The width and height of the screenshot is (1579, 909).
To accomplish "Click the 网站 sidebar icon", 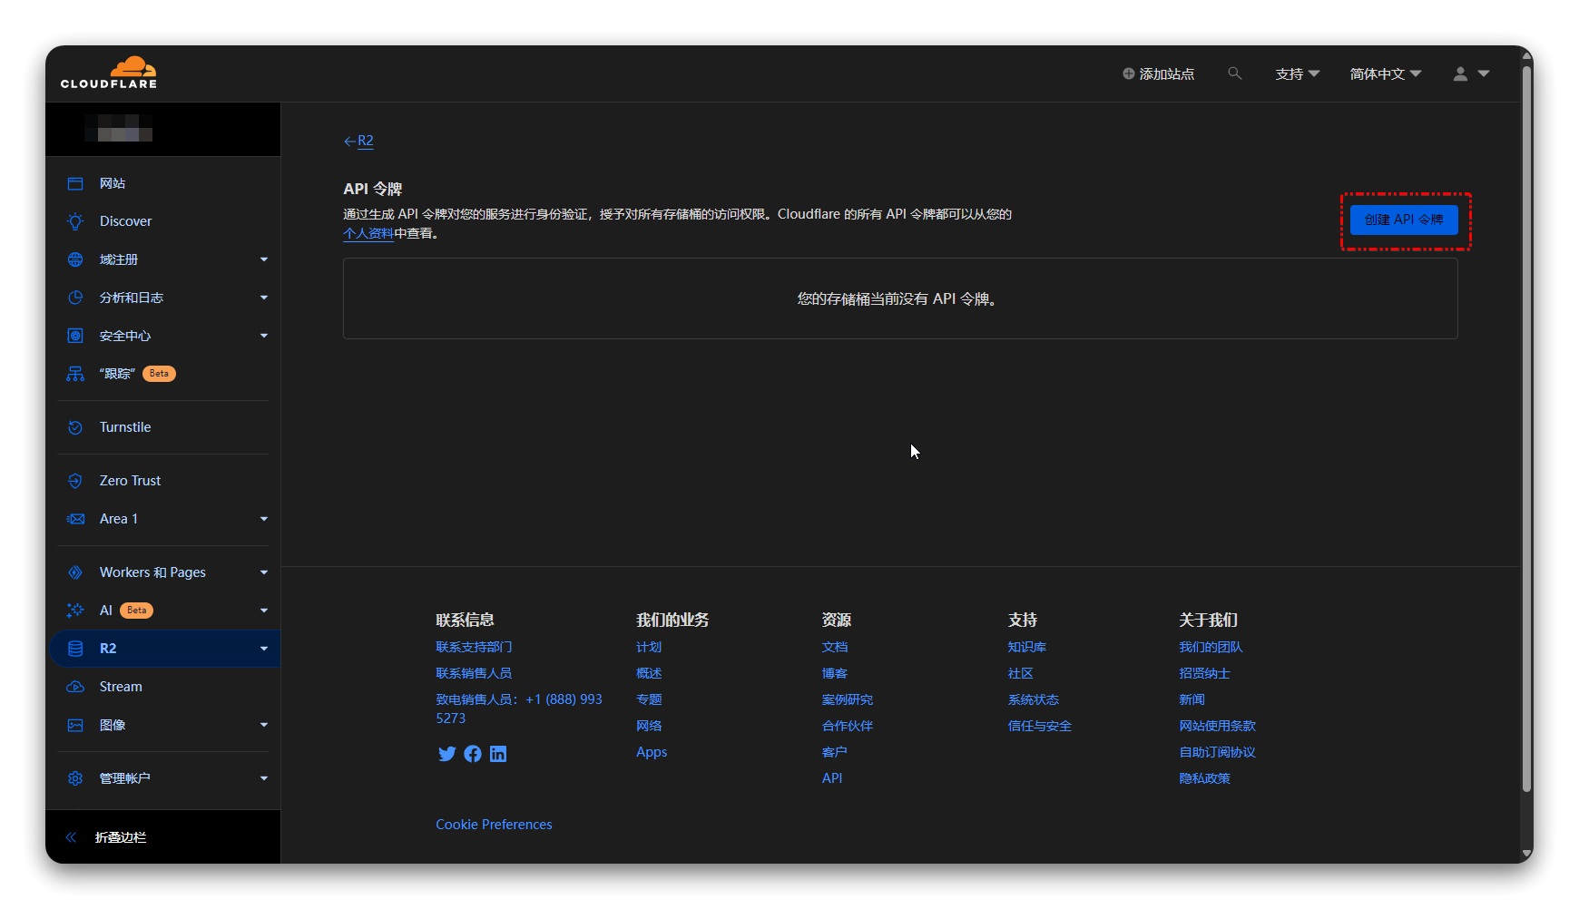I will click(75, 183).
